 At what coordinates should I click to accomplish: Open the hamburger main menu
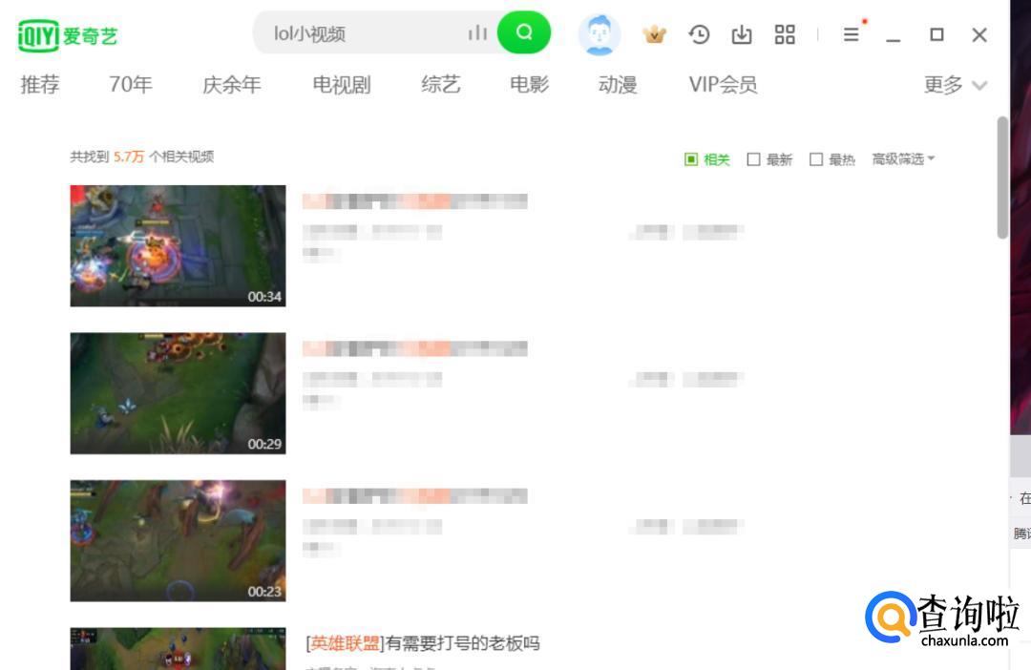(851, 34)
